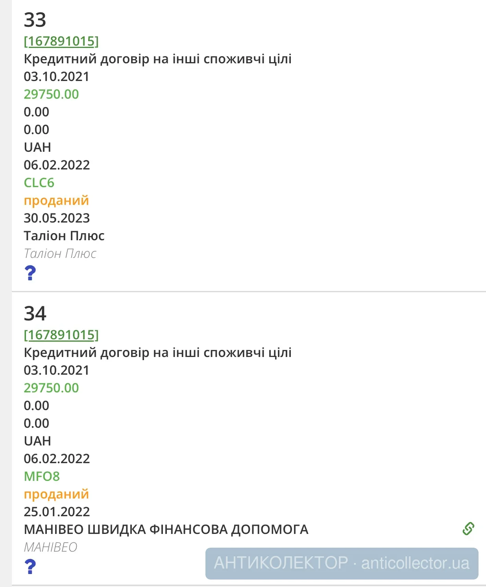This screenshot has width=486, height=587.
Task: Click the italic Таліон Плюс label
Action: click(60, 254)
